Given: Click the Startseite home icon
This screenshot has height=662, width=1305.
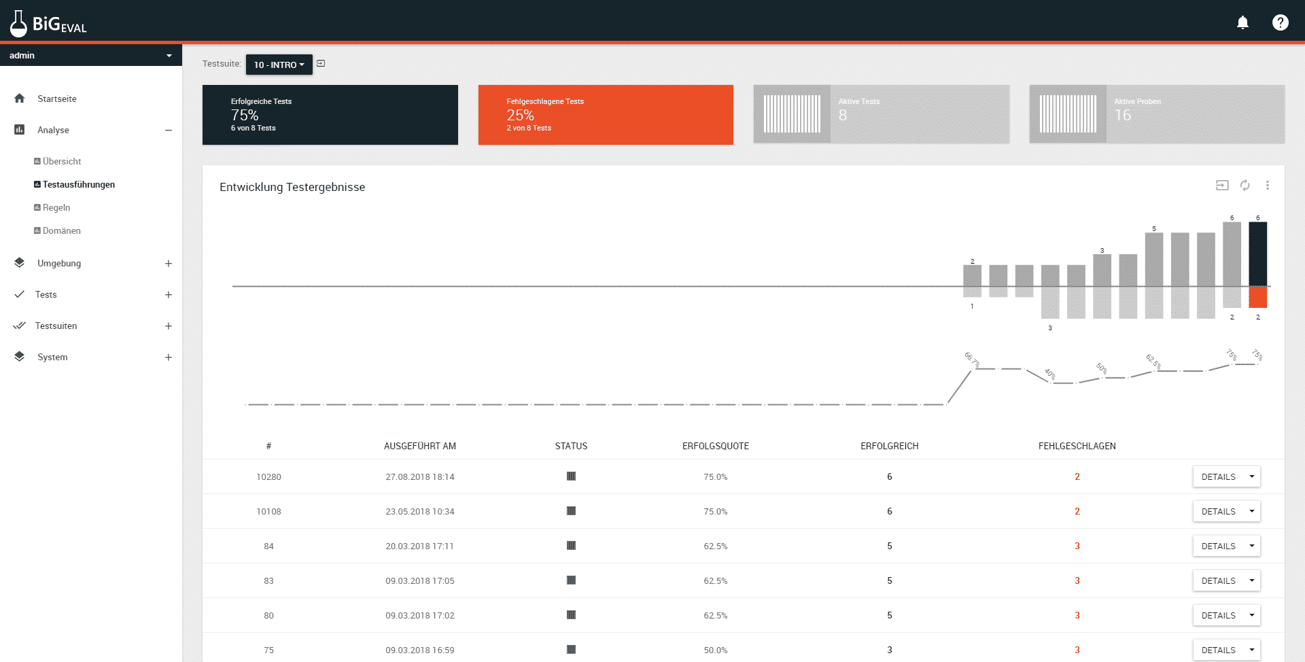Looking at the screenshot, I should 20,99.
